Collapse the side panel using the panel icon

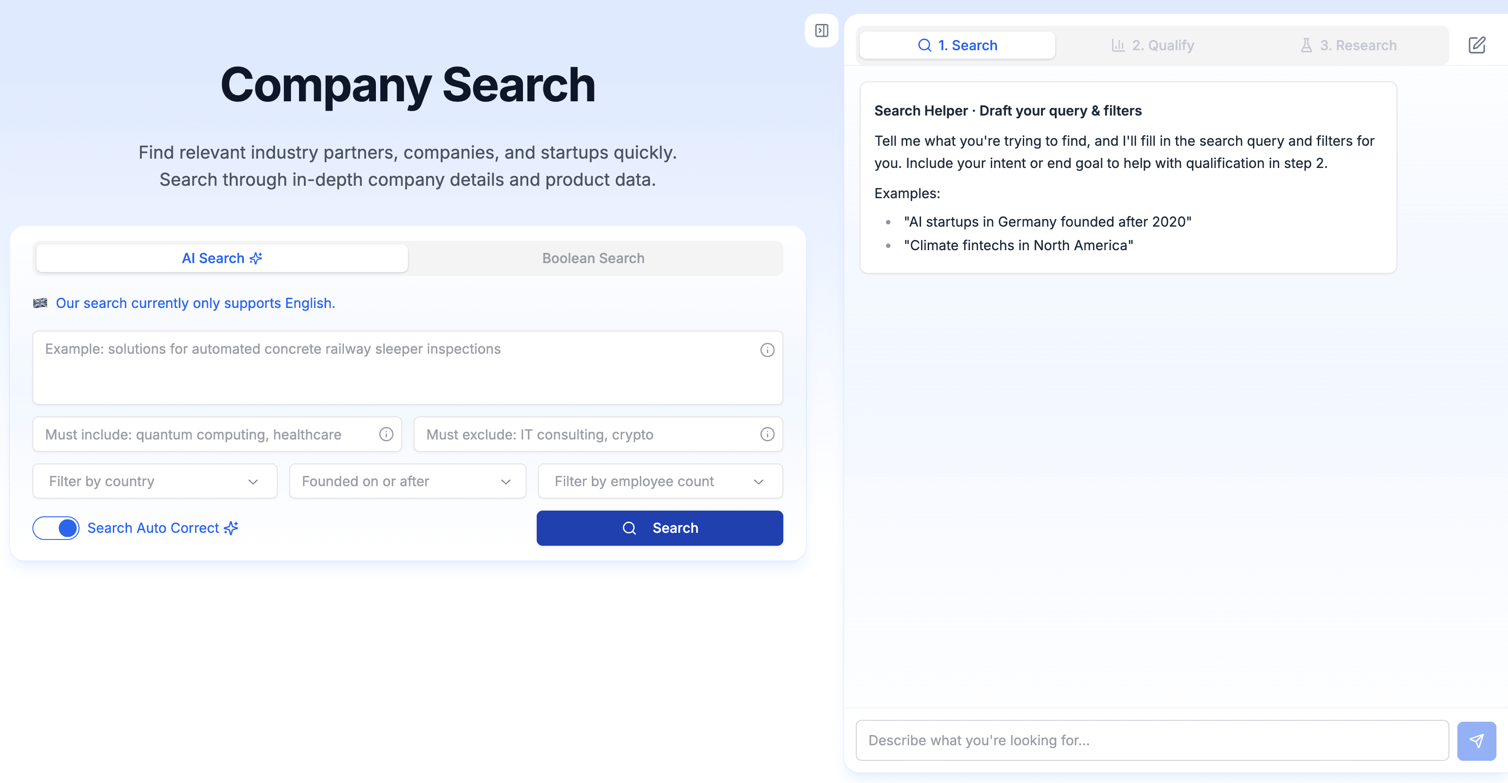pyautogui.click(x=822, y=31)
